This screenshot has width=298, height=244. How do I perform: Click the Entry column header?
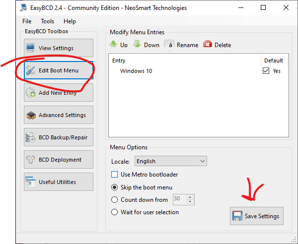click(185, 61)
